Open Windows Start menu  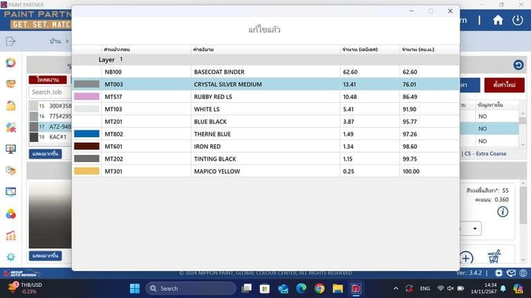tap(134, 288)
